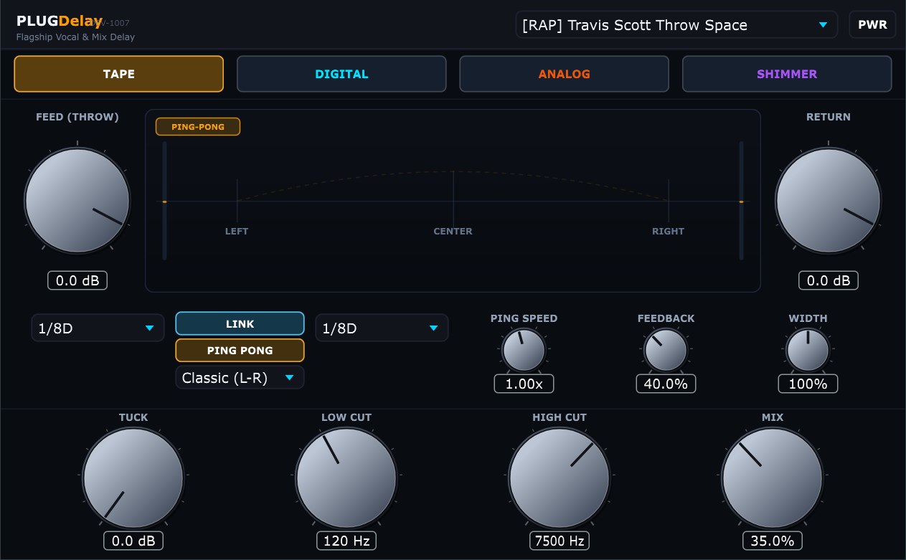Click the WIDTH knob

tap(808, 351)
